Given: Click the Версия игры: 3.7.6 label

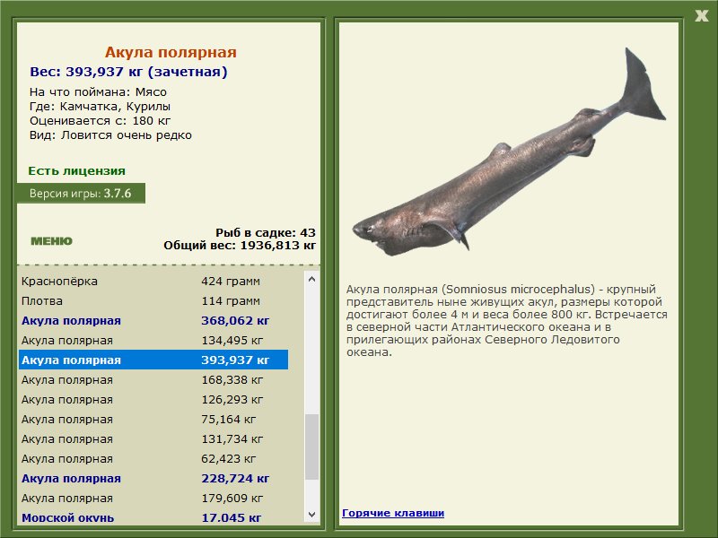Looking at the screenshot, I should click(81, 193).
